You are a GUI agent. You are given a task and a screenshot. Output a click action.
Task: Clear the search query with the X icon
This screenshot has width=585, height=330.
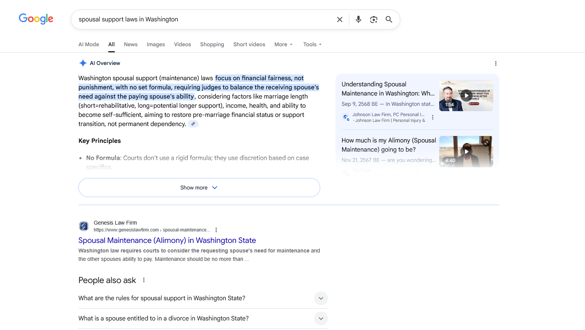(x=339, y=19)
